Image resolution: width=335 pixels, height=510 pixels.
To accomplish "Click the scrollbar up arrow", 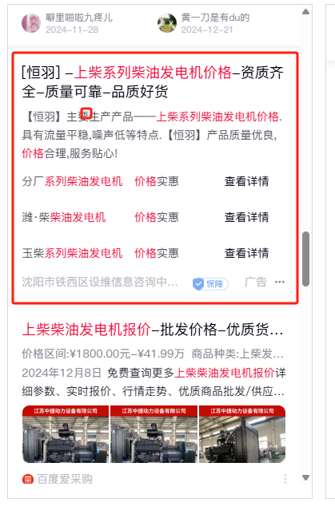I will [x=305, y=12].
